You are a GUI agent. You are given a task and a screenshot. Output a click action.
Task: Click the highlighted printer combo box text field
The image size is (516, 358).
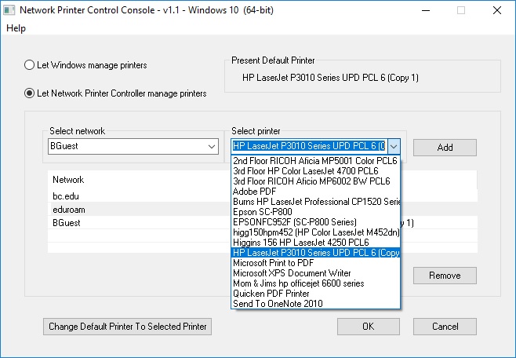309,146
